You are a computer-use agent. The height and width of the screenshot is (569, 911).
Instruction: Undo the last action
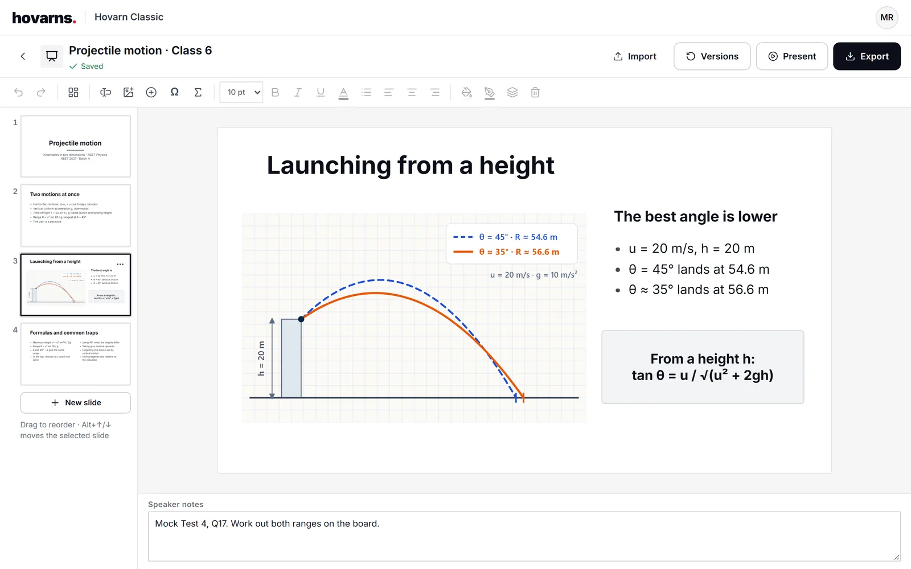[18, 92]
